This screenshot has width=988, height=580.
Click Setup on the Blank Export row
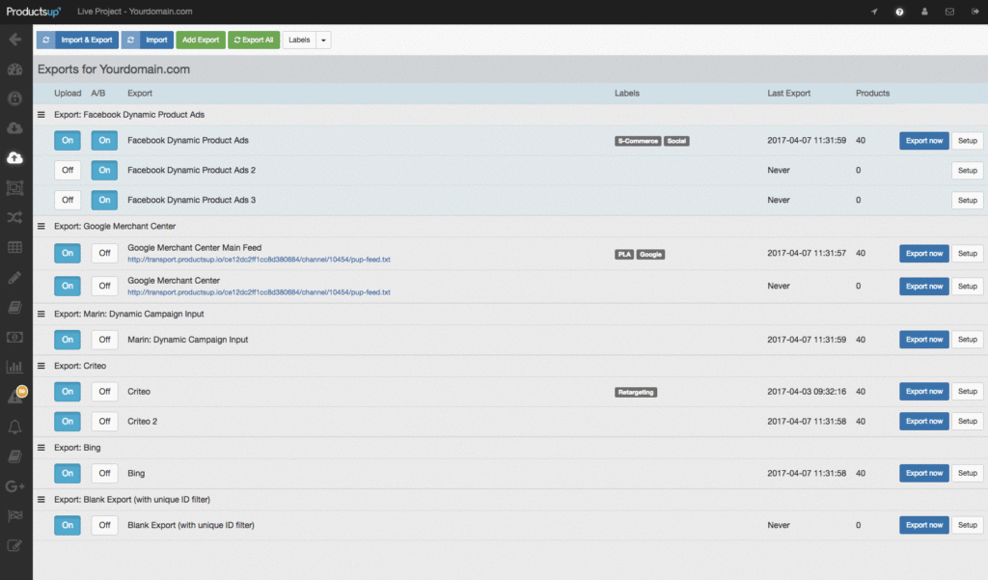point(967,525)
